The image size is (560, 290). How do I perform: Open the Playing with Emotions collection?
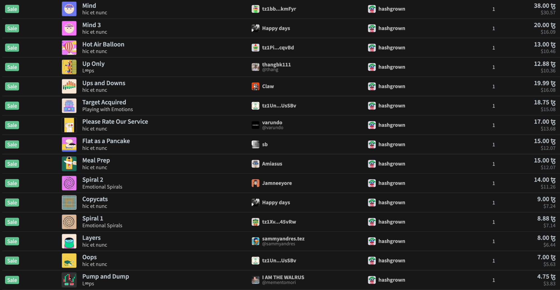coord(108,109)
